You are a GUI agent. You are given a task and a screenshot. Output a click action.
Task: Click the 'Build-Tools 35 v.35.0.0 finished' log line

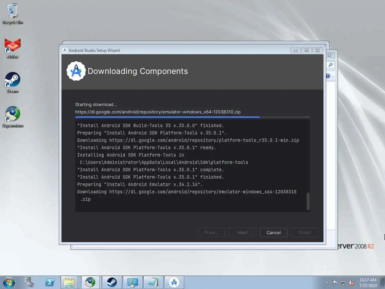[x=150, y=125]
